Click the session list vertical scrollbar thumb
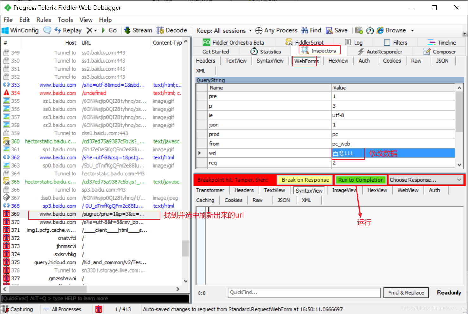468x314 pixels. point(186,249)
